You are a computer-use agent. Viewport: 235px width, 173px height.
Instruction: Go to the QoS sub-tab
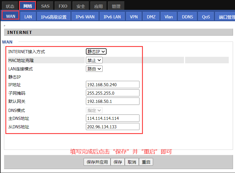point(206,17)
